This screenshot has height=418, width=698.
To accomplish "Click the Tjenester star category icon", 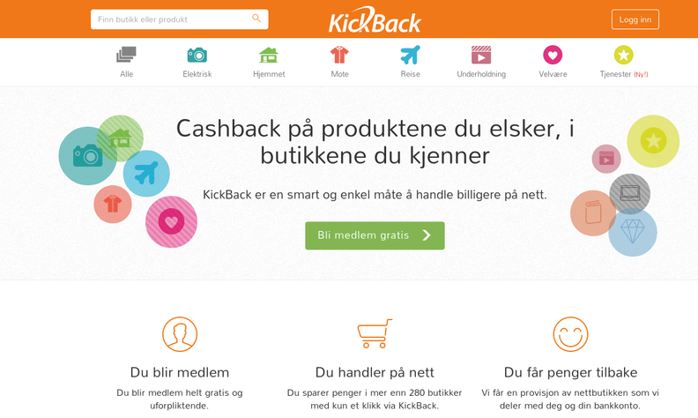I will click(624, 55).
